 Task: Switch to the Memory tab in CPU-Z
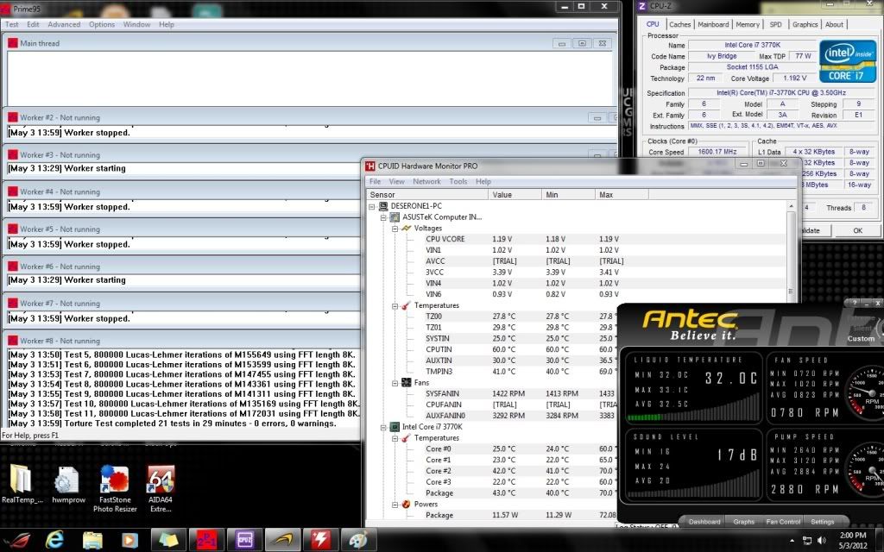click(748, 24)
